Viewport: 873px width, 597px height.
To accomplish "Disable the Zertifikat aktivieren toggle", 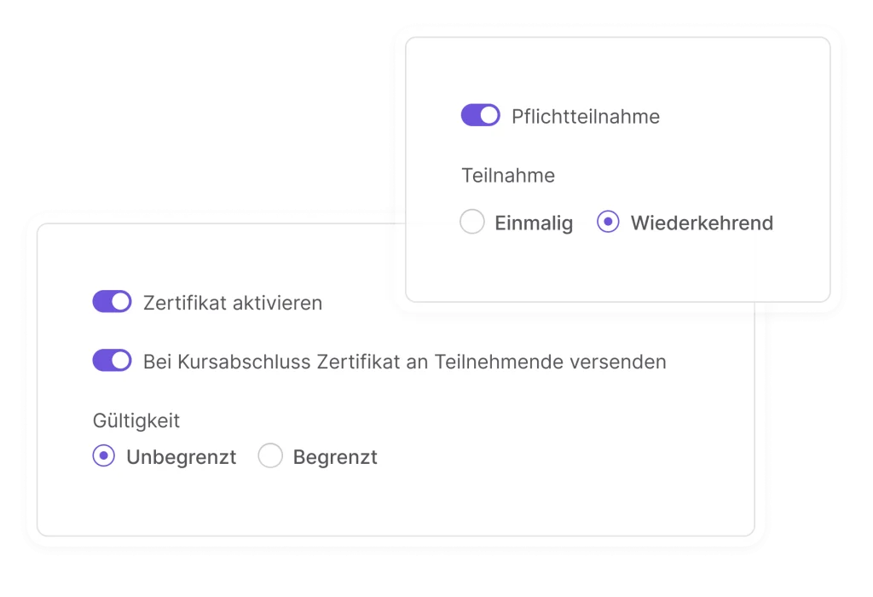I will coord(112,302).
